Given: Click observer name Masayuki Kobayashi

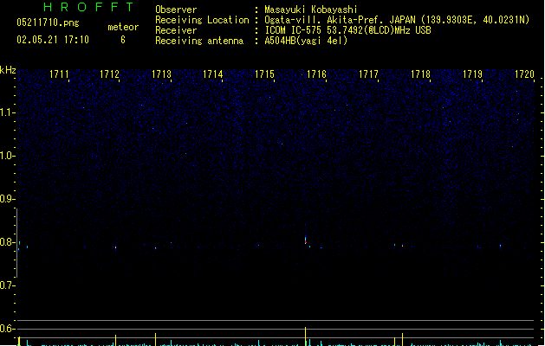Looking at the screenshot, I should [x=311, y=10].
